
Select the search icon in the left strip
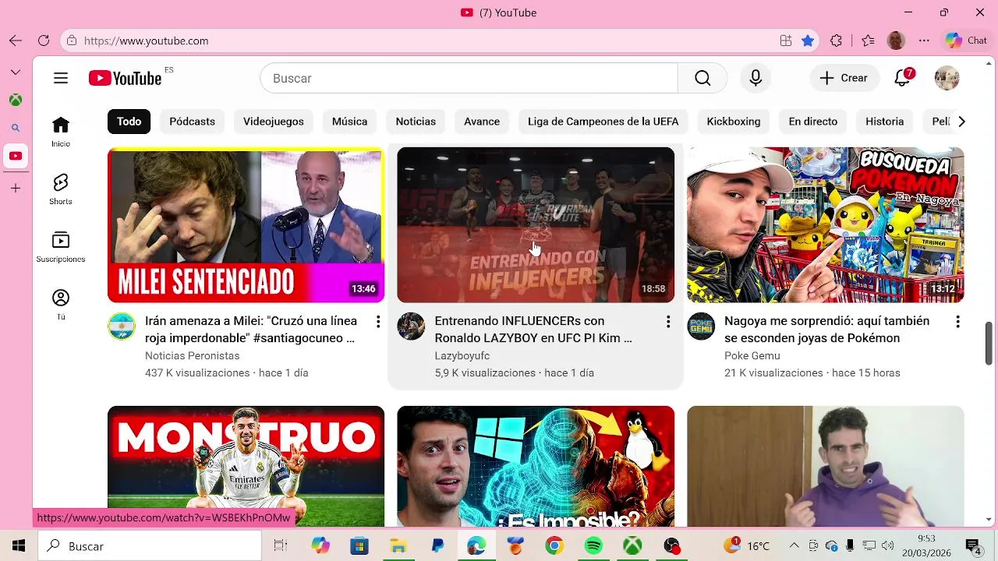tap(16, 128)
